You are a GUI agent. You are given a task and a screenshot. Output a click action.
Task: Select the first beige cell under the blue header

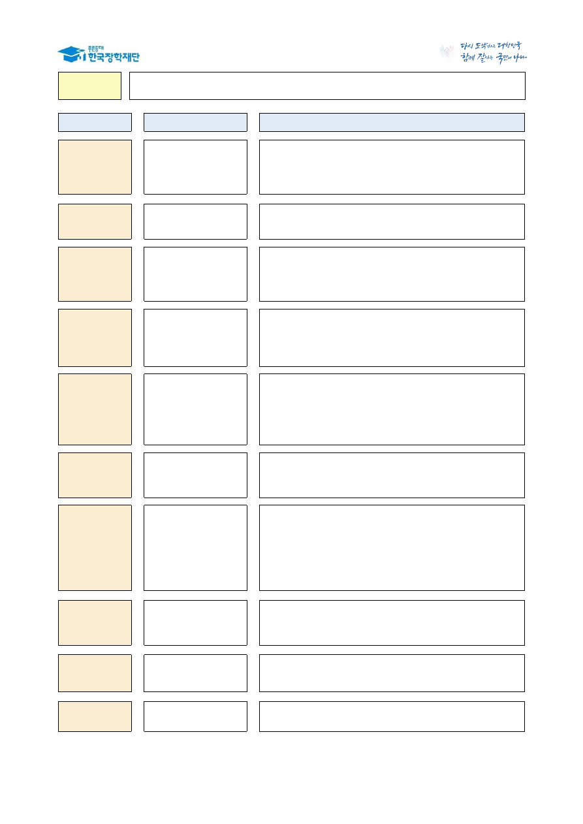95,166
